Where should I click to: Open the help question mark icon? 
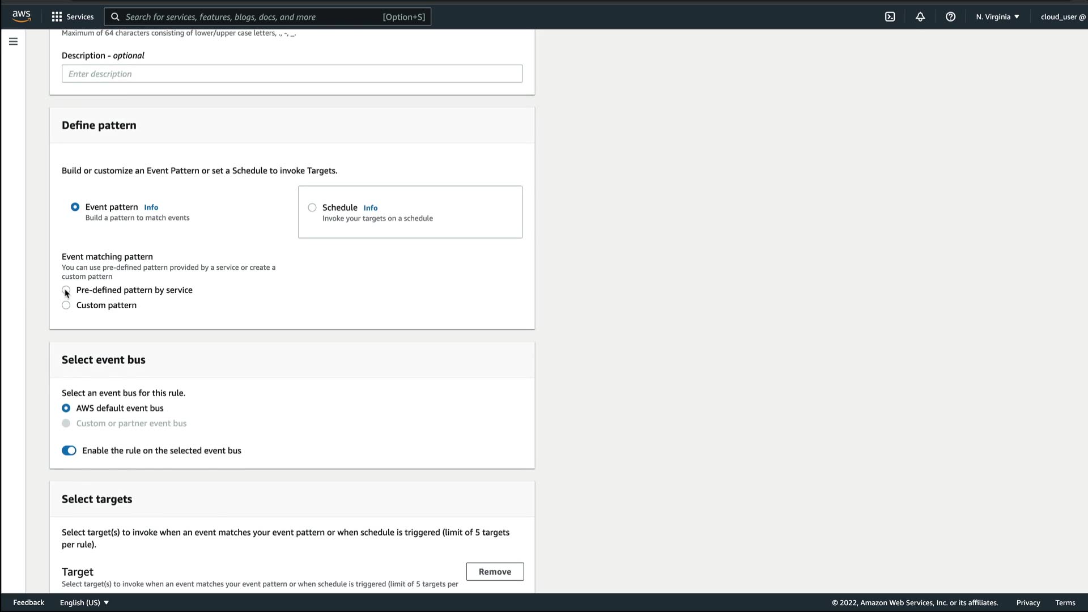click(x=950, y=16)
